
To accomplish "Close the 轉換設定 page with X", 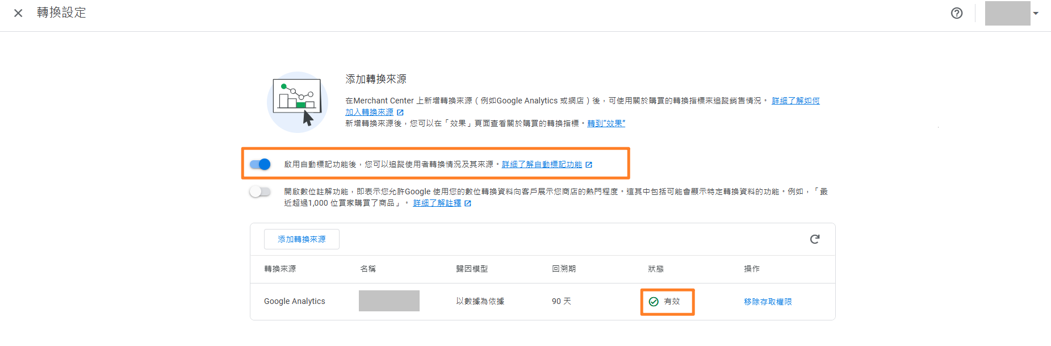I will tap(18, 13).
